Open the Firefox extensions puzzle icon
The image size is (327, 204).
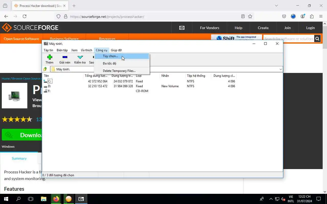pyautogui.click(x=312, y=16)
